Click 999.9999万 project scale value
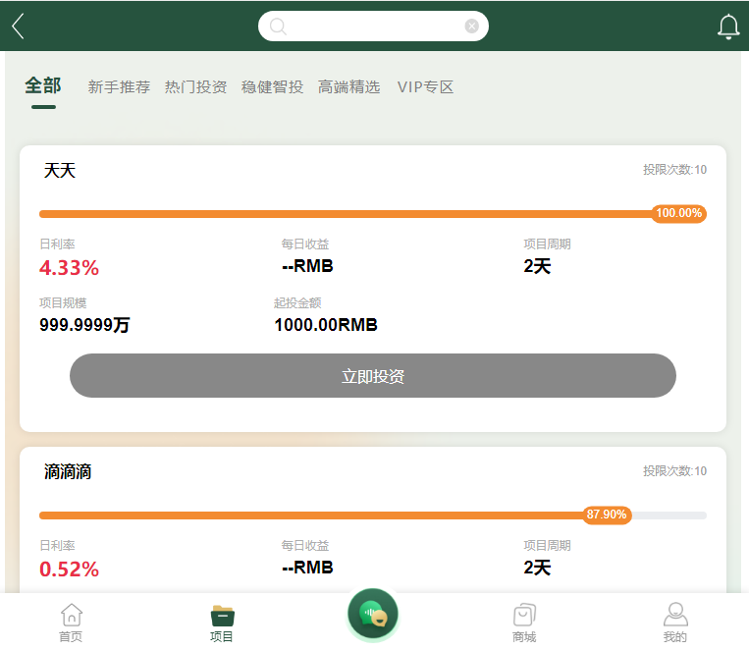 pyautogui.click(x=84, y=325)
